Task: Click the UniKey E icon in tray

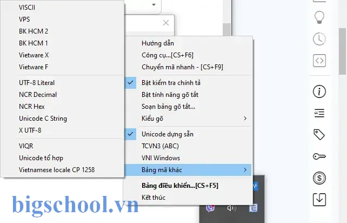Action: coord(253,208)
